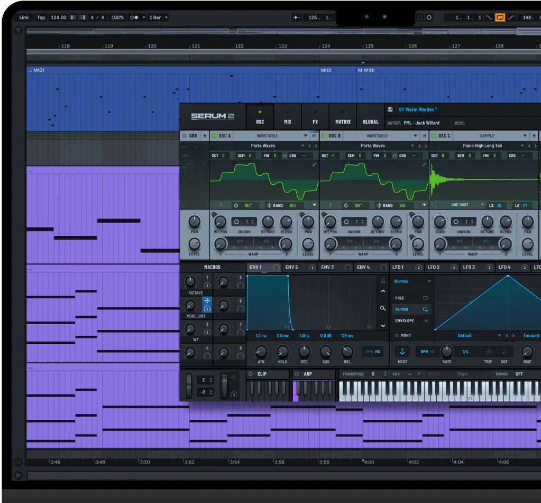Click the Serum 2 logo

point(212,116)
